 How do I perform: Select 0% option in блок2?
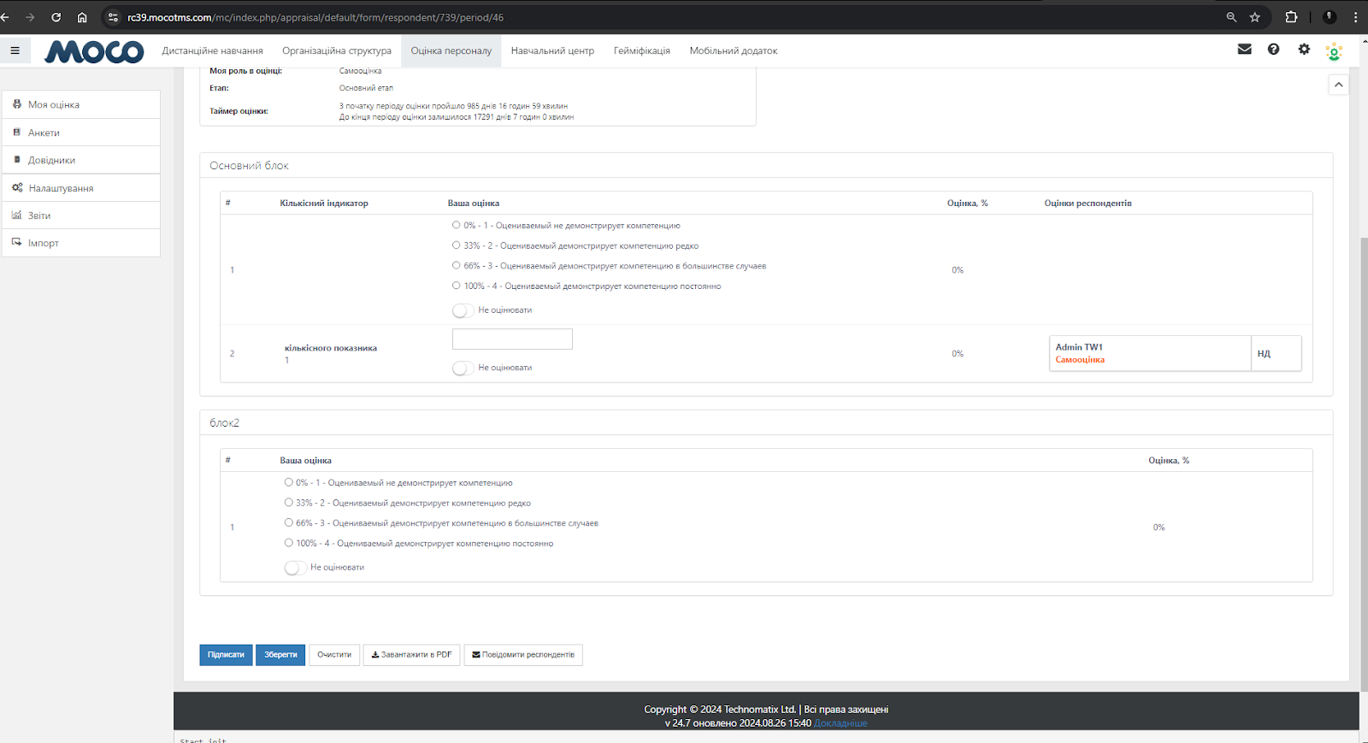289,482
